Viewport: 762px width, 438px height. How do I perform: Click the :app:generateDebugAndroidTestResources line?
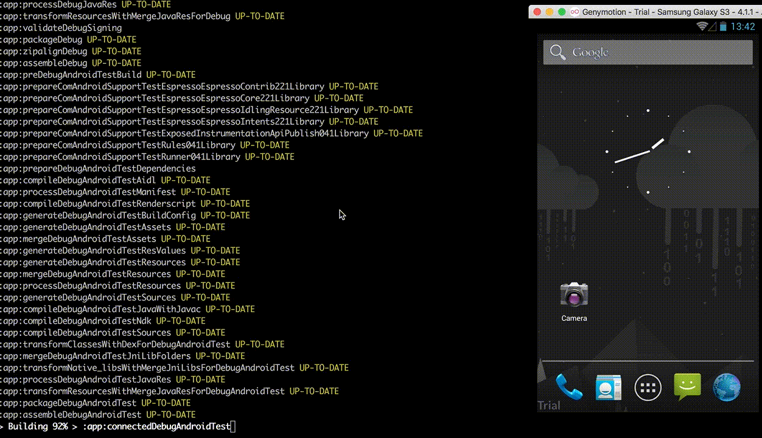120,262
